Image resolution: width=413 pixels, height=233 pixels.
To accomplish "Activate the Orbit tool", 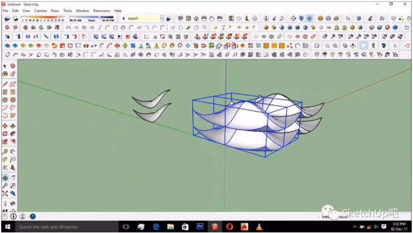I will (x=5, y=178).
